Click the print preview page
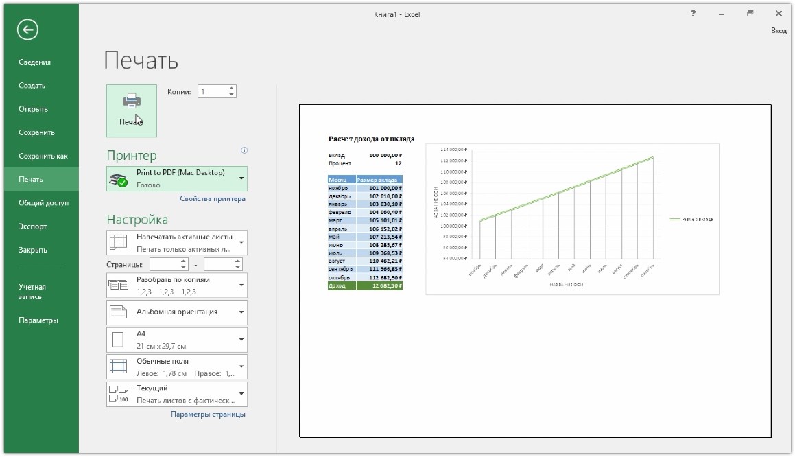Screen dimensions: 795x457 (536, 271)
